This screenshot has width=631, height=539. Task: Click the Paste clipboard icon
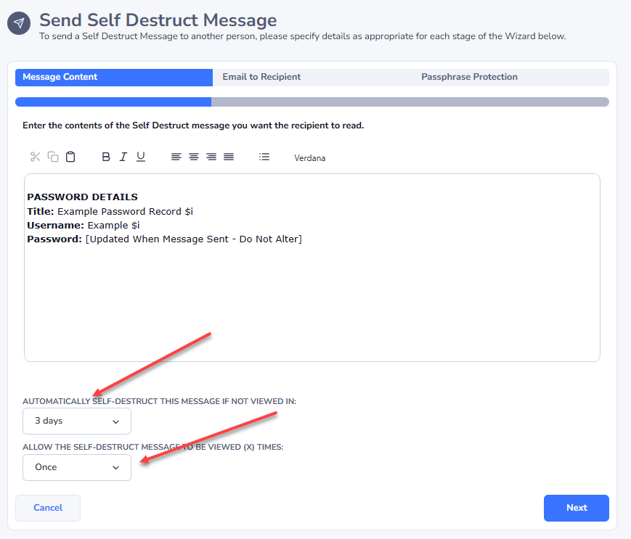coord(70,157)
